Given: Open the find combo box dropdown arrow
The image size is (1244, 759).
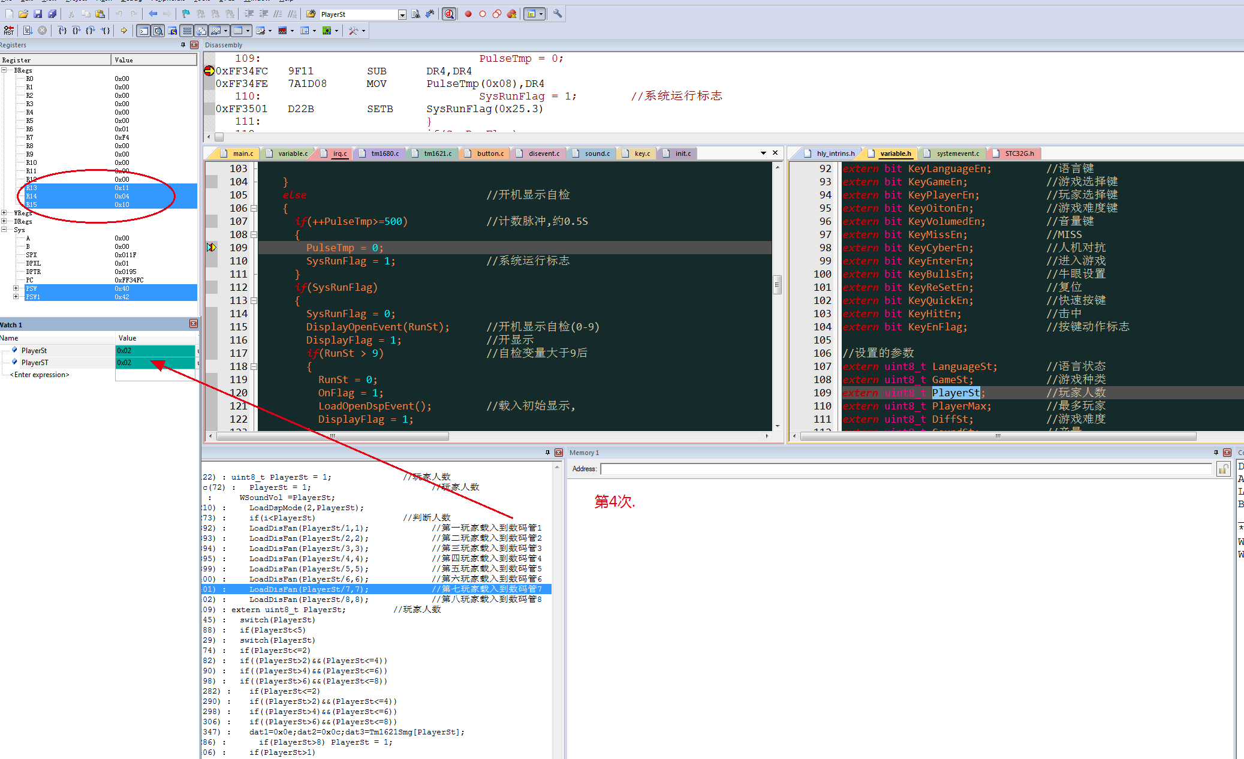Looking at the screenshot, I should coord(402,14).
